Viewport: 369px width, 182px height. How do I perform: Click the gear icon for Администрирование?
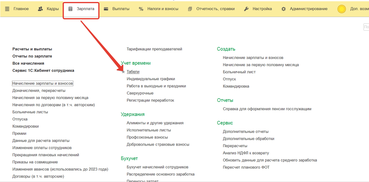point(284,9)
